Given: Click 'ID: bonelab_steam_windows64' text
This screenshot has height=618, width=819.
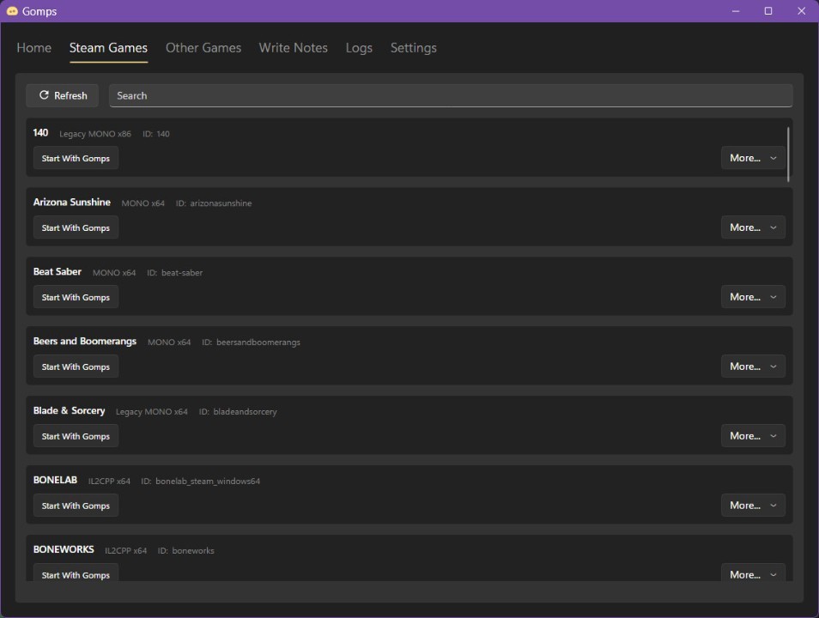Looking at the screenshot, I should tap(201, 482).
